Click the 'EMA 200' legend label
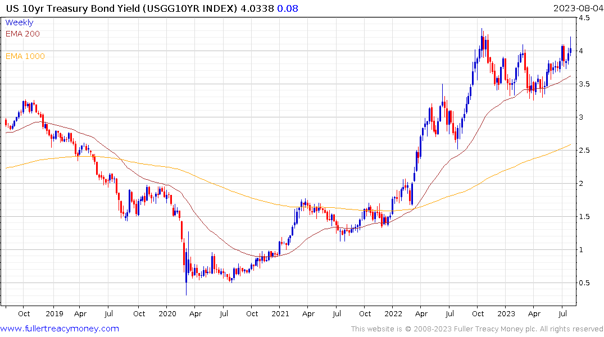This screenshot has width=604, height=337. 22,34
